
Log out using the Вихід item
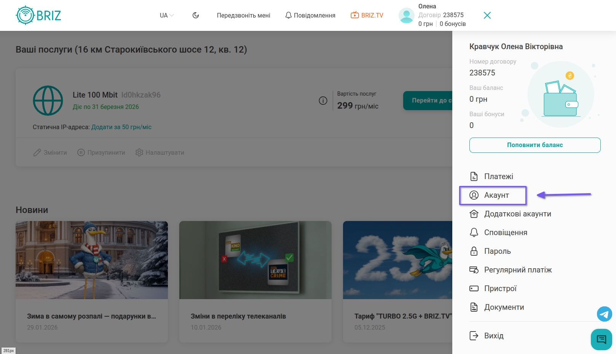493,336
